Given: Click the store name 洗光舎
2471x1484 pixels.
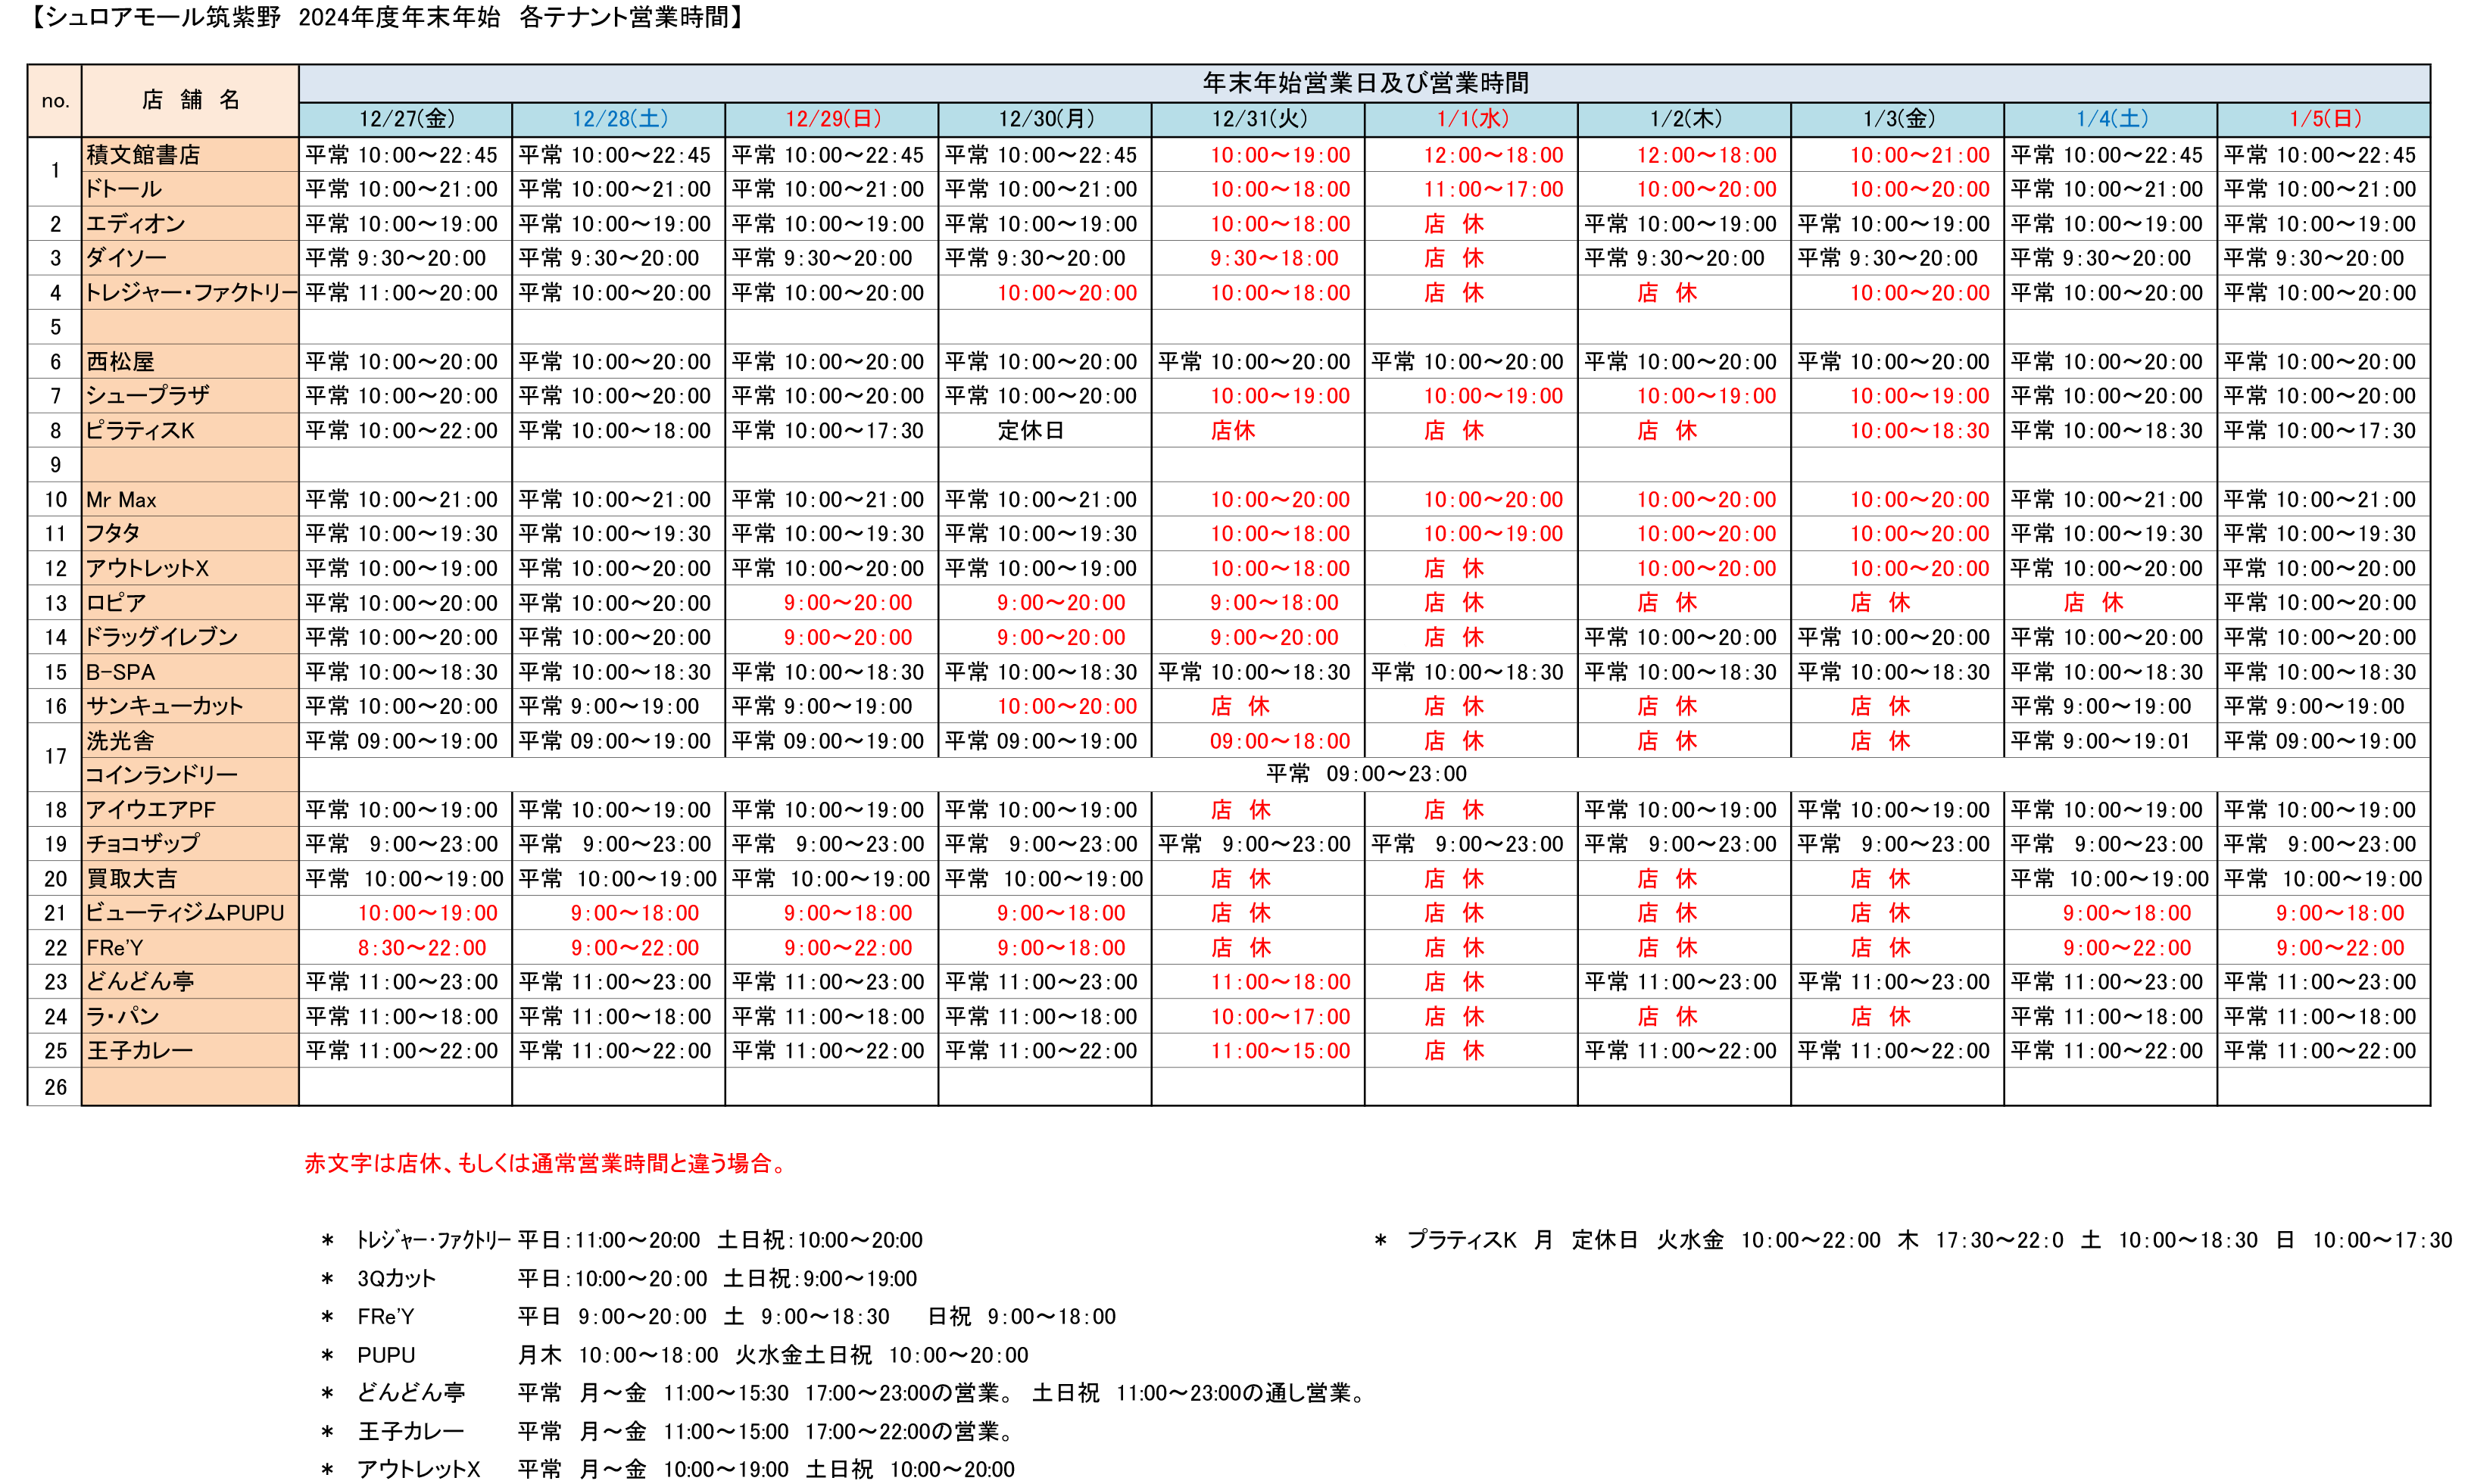Looking at the screenshot, I should click(120, 741).
